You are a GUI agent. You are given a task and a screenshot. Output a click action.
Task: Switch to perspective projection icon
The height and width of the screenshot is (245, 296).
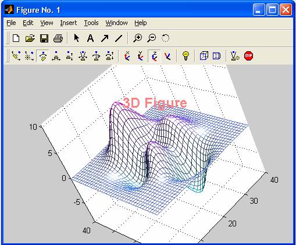(x=216, y=56)
